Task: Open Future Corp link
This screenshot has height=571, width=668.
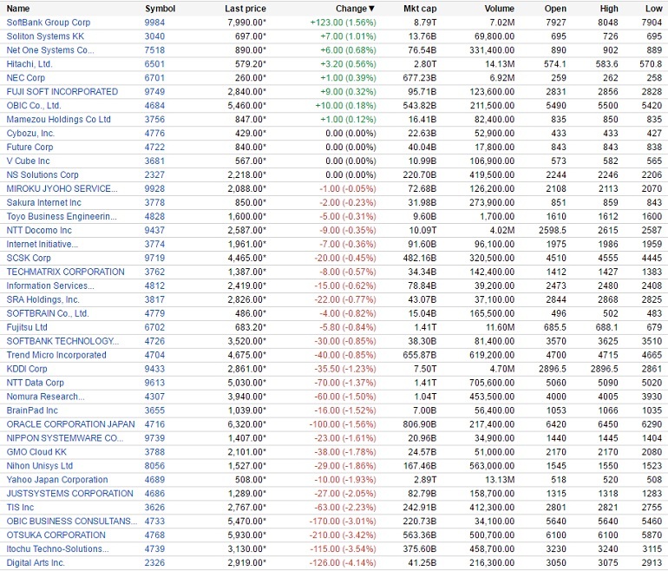Action: click(x=29, y=147)
